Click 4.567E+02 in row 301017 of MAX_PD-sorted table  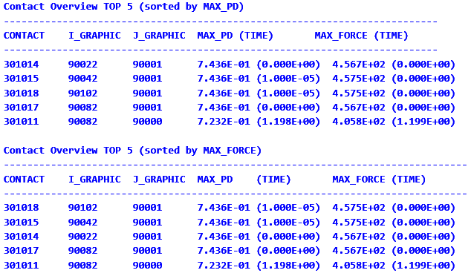coord(359,108)
